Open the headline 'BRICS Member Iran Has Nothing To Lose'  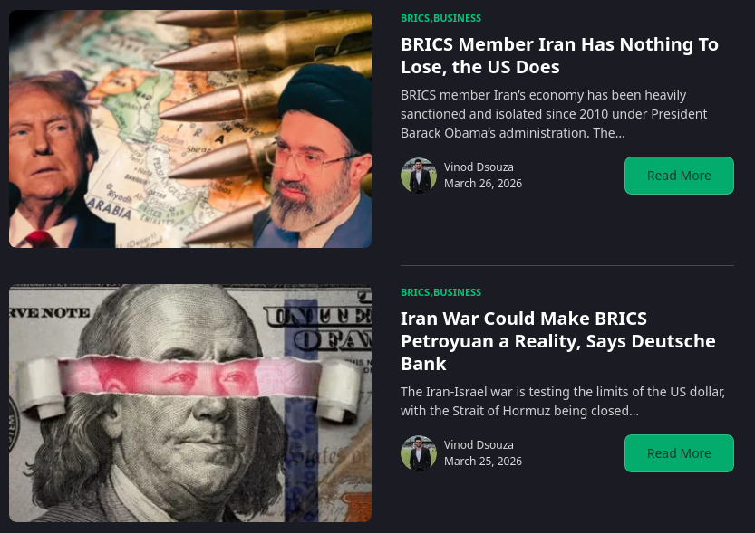tap(559, 55)
